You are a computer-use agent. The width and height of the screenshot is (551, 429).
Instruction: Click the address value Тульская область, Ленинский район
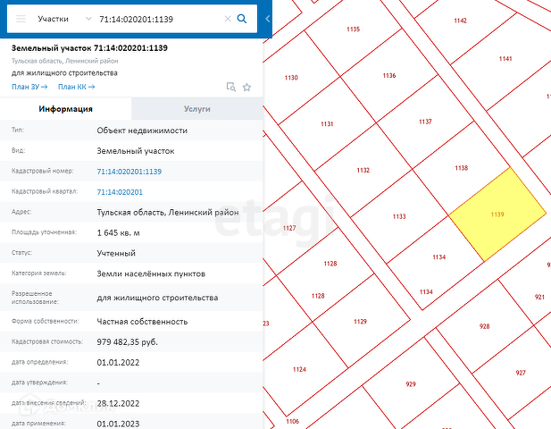point(168,213)
